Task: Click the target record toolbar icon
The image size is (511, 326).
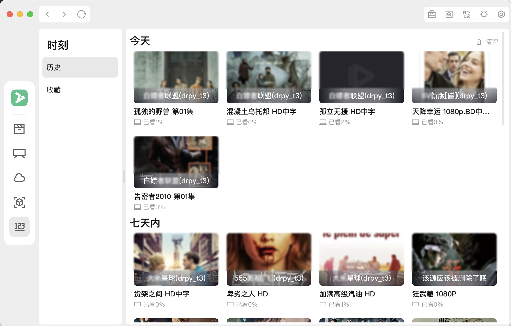Action: click(449, 14)
